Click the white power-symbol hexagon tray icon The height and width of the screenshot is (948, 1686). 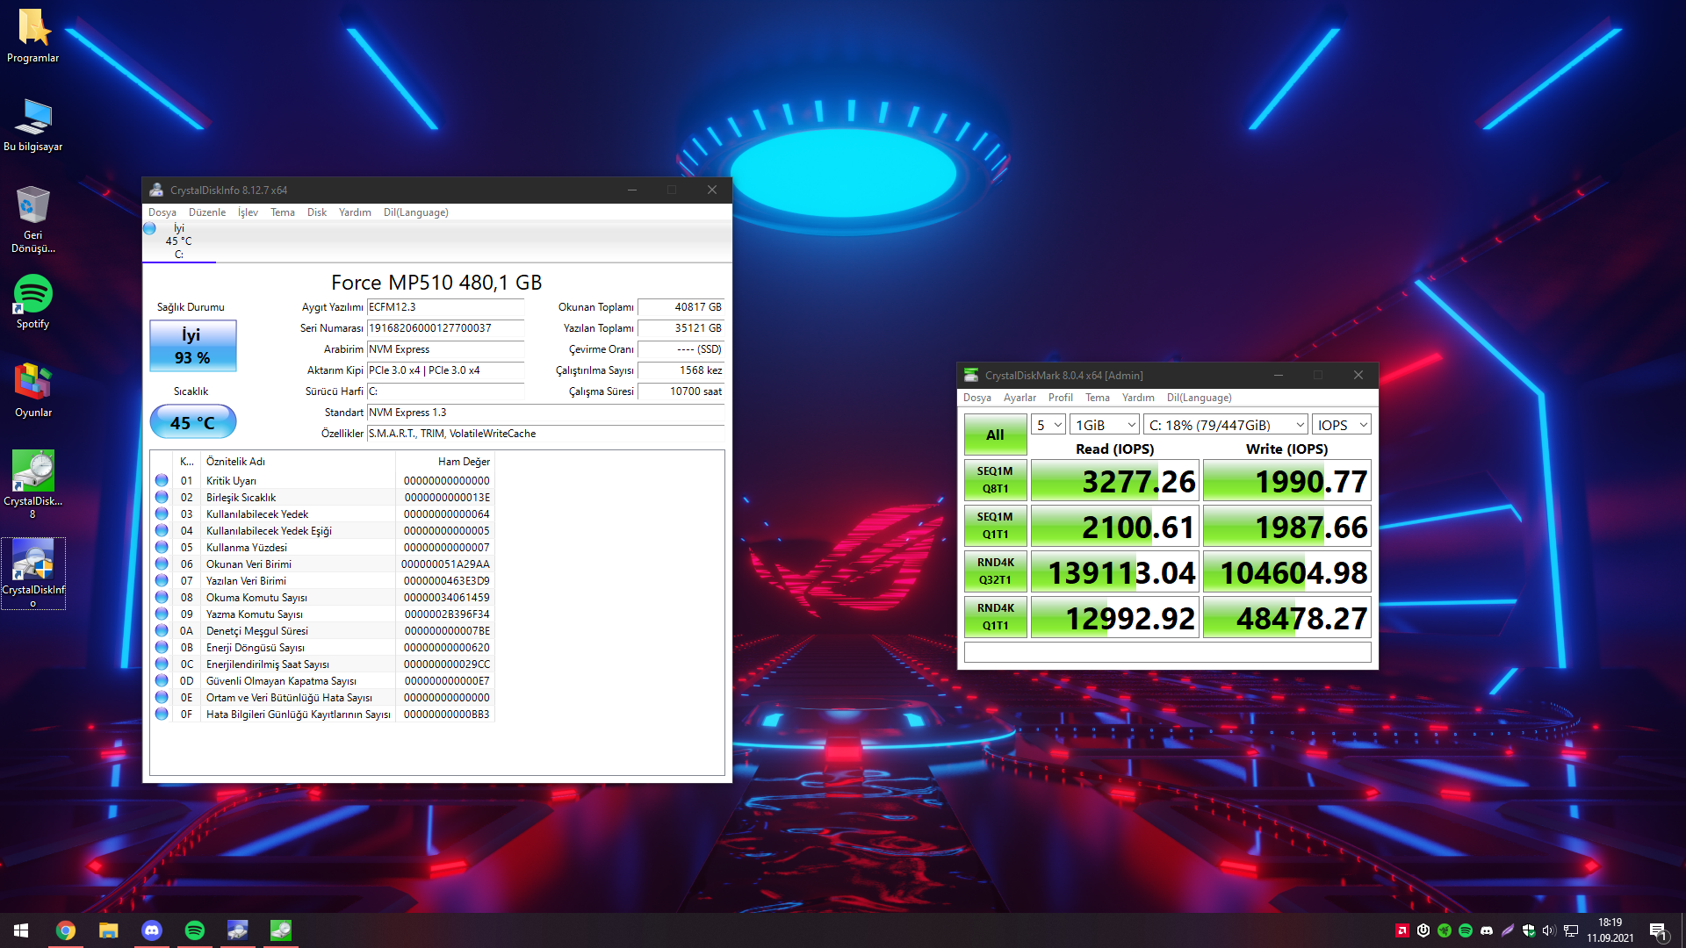click(x=1423, y=930)
